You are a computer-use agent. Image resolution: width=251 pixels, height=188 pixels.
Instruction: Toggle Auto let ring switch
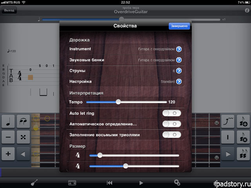pos(172,113)
